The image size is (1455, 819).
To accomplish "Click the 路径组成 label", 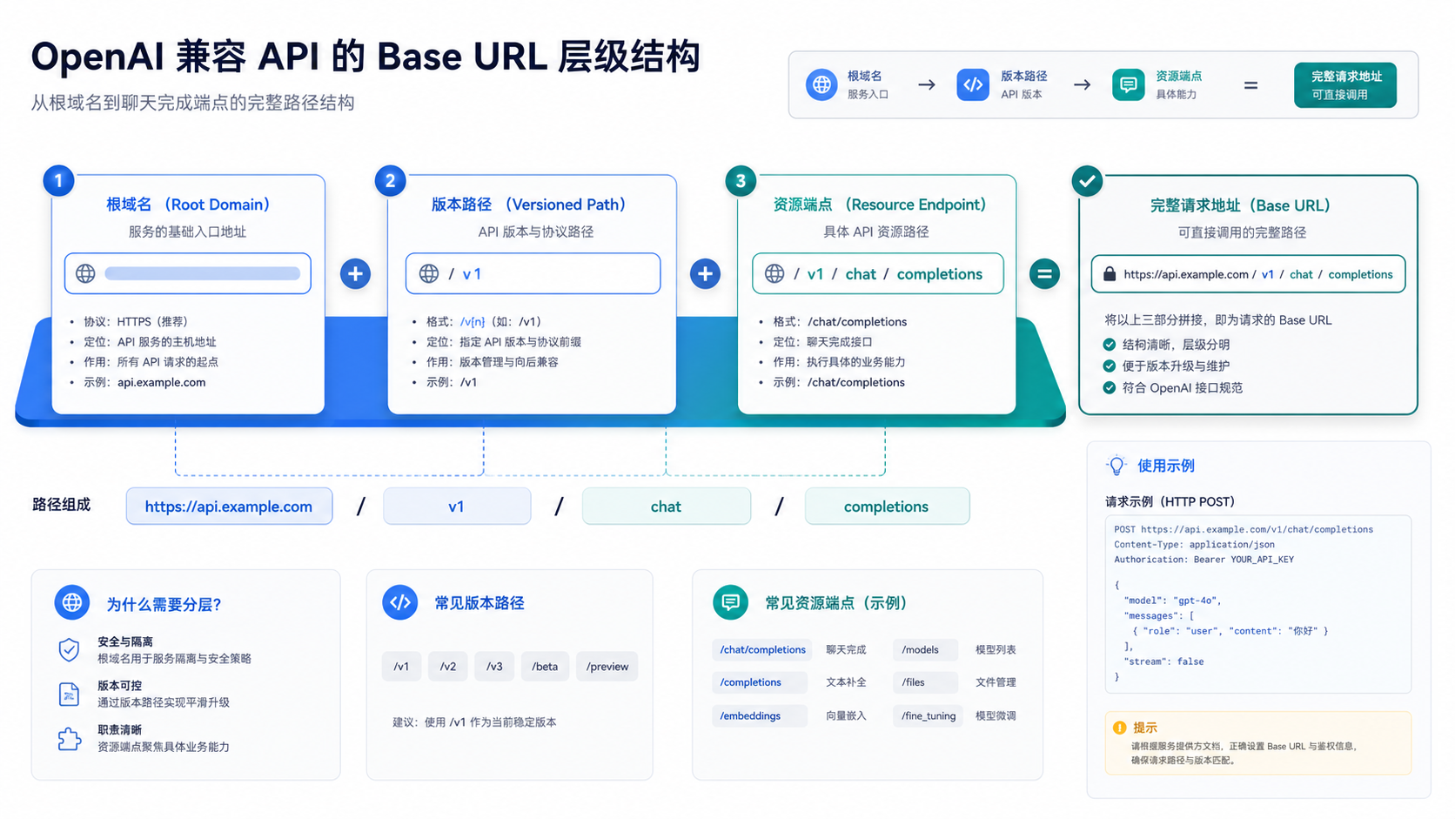I will [x=61, y=505].
